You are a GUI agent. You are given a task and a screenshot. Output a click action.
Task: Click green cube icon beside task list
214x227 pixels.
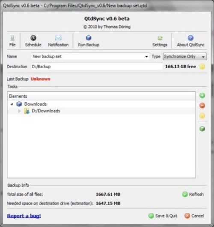pos(202,129)
